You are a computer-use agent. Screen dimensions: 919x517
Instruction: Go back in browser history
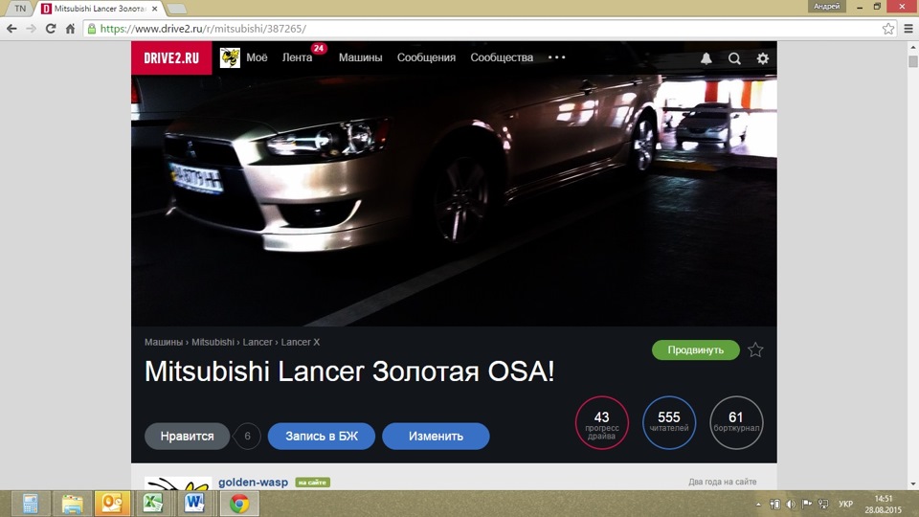coord(11,28)
